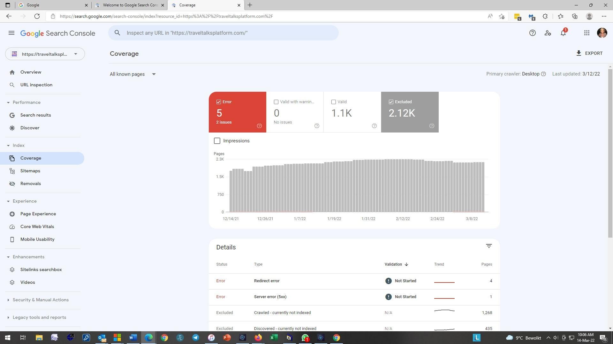Click the page vertical scrollbar
613x344 pixels.
(x=610, y=153)
